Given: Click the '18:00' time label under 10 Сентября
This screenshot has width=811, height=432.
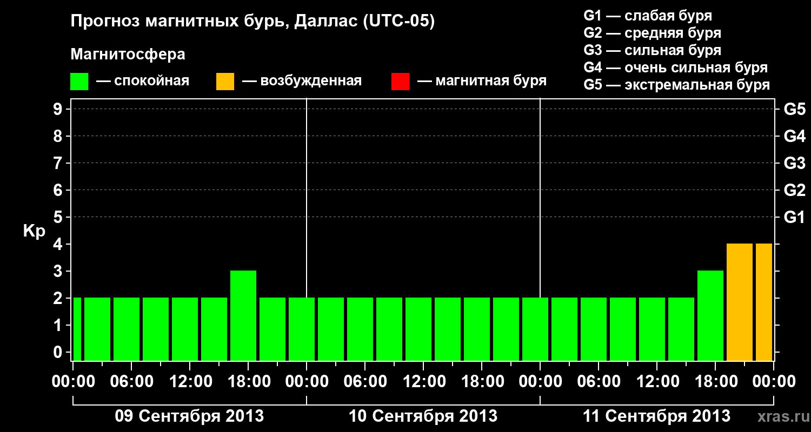Looking at the screenshot, I should pos(482,381).
